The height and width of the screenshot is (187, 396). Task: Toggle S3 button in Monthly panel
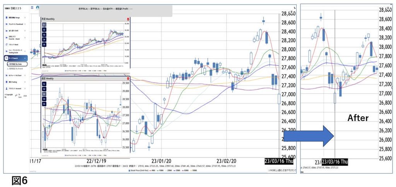44,34
